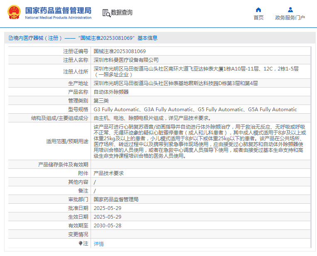
Task: Click the 数据查询 title text
Action: (x=121, y=12)
